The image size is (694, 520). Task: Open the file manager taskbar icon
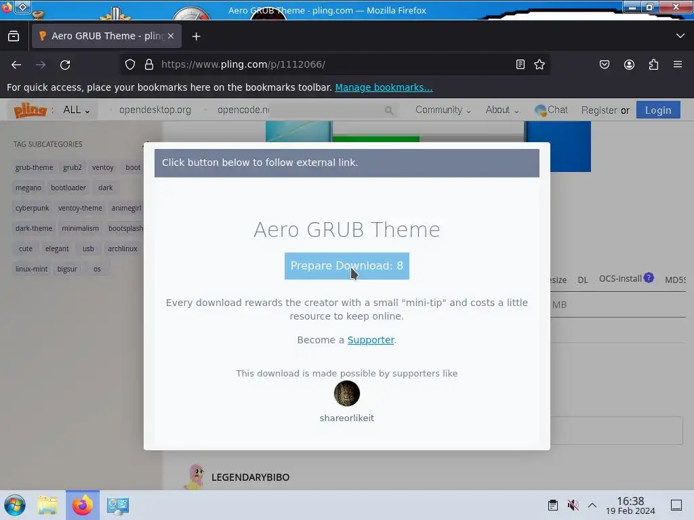point(47,505)
